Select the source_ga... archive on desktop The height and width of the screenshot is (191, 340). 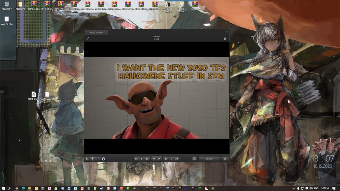click(x=195, y=6)
